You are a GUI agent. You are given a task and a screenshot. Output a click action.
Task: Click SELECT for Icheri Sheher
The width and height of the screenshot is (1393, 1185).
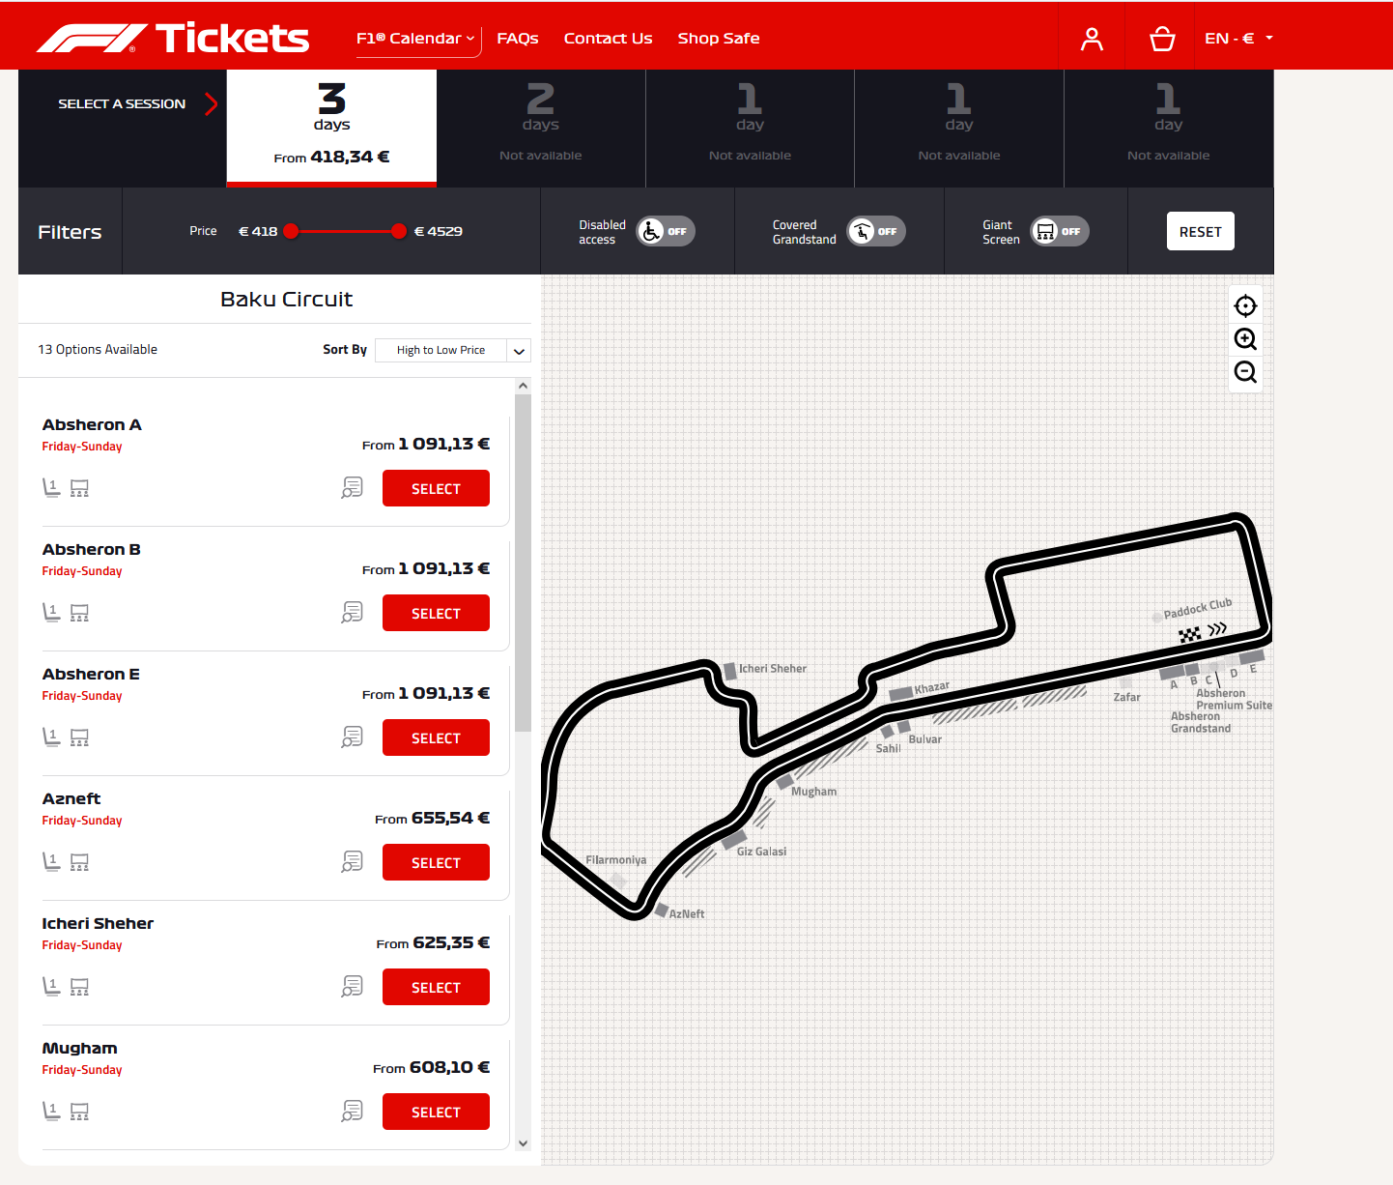[x=436, y=987]
